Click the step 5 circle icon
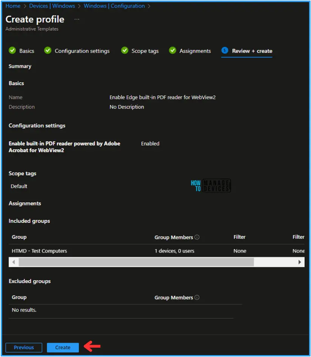 [225, 50]
